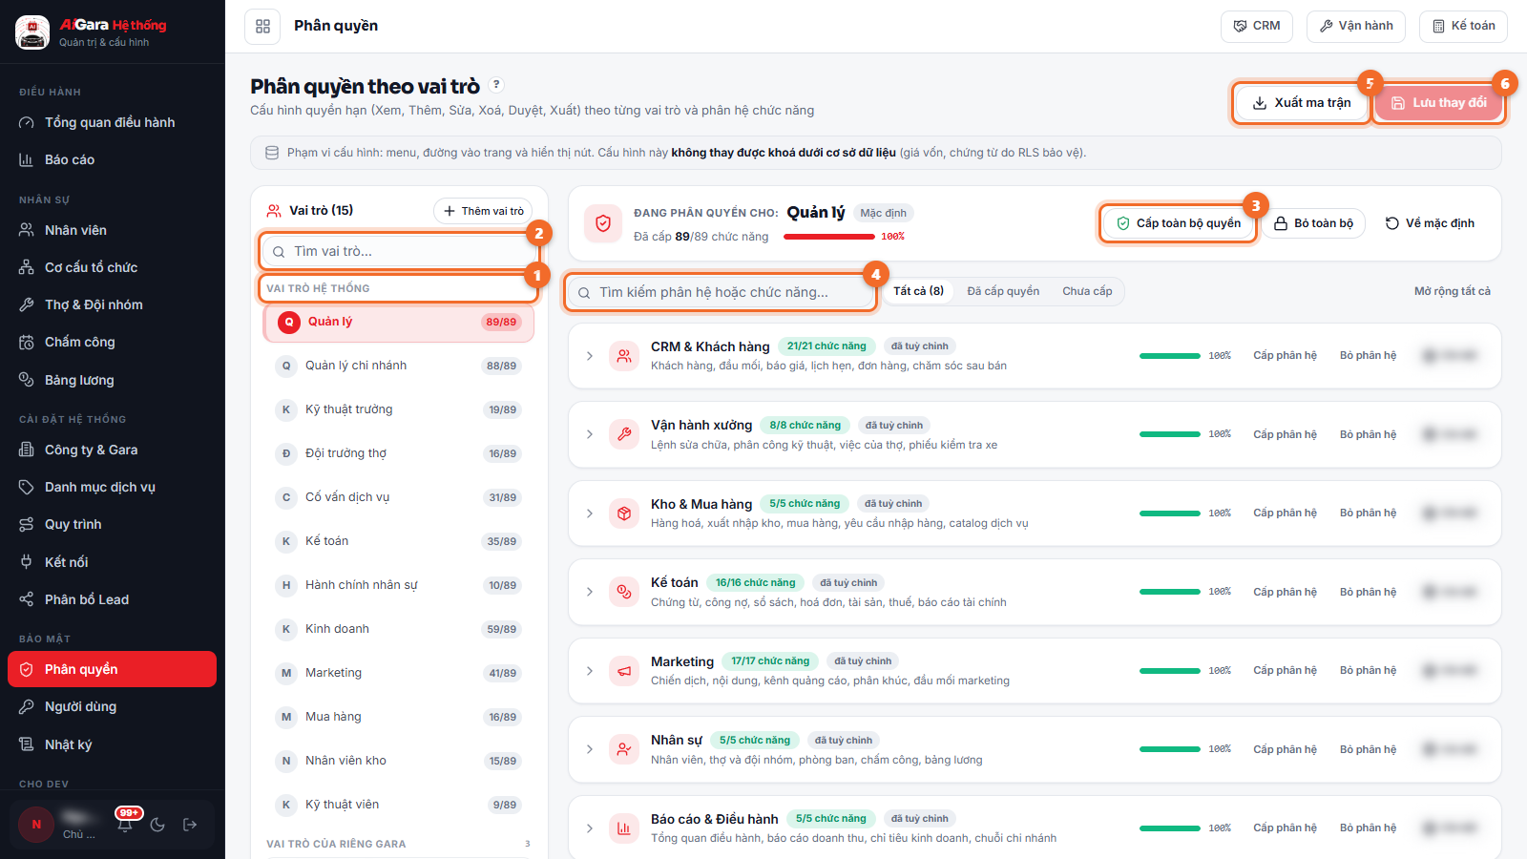Click Mở rộng tất cả to expand all modules
Screen dimensions: 1527x859
(x=1453, y=291)
